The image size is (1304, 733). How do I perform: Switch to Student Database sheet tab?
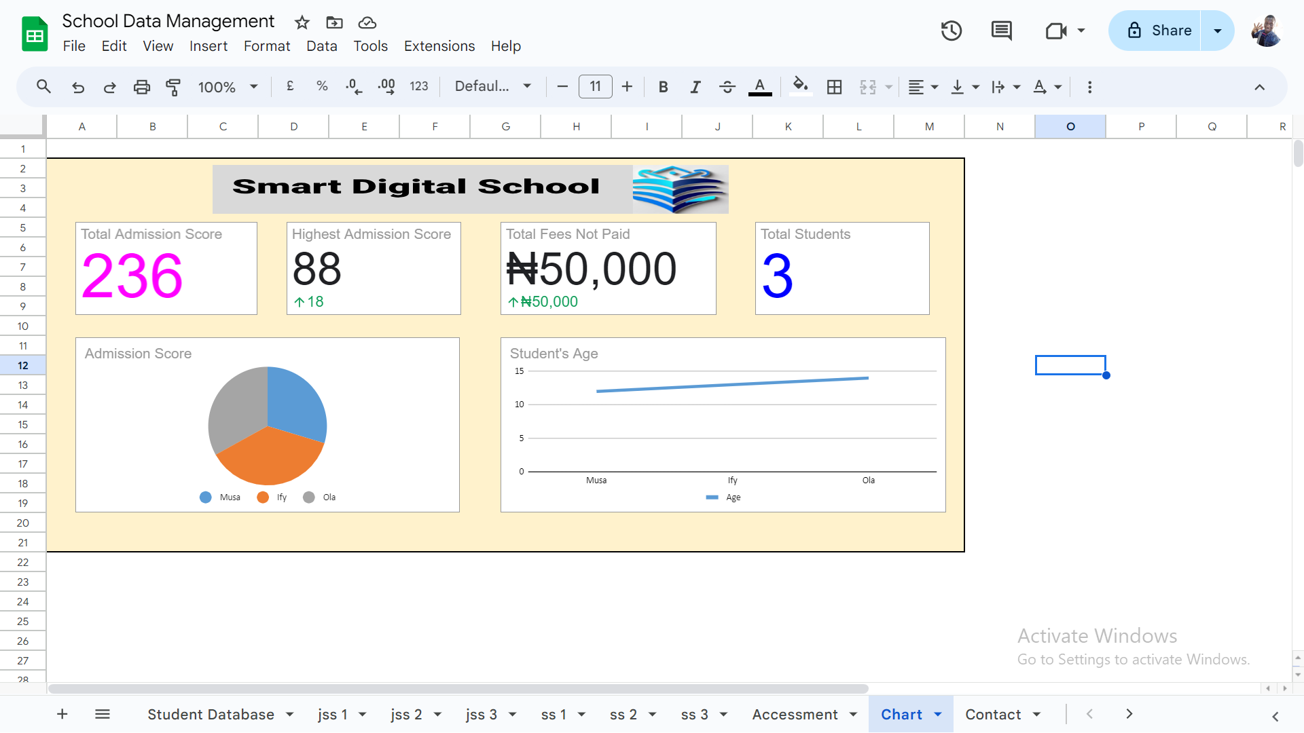tap(211, 714)
